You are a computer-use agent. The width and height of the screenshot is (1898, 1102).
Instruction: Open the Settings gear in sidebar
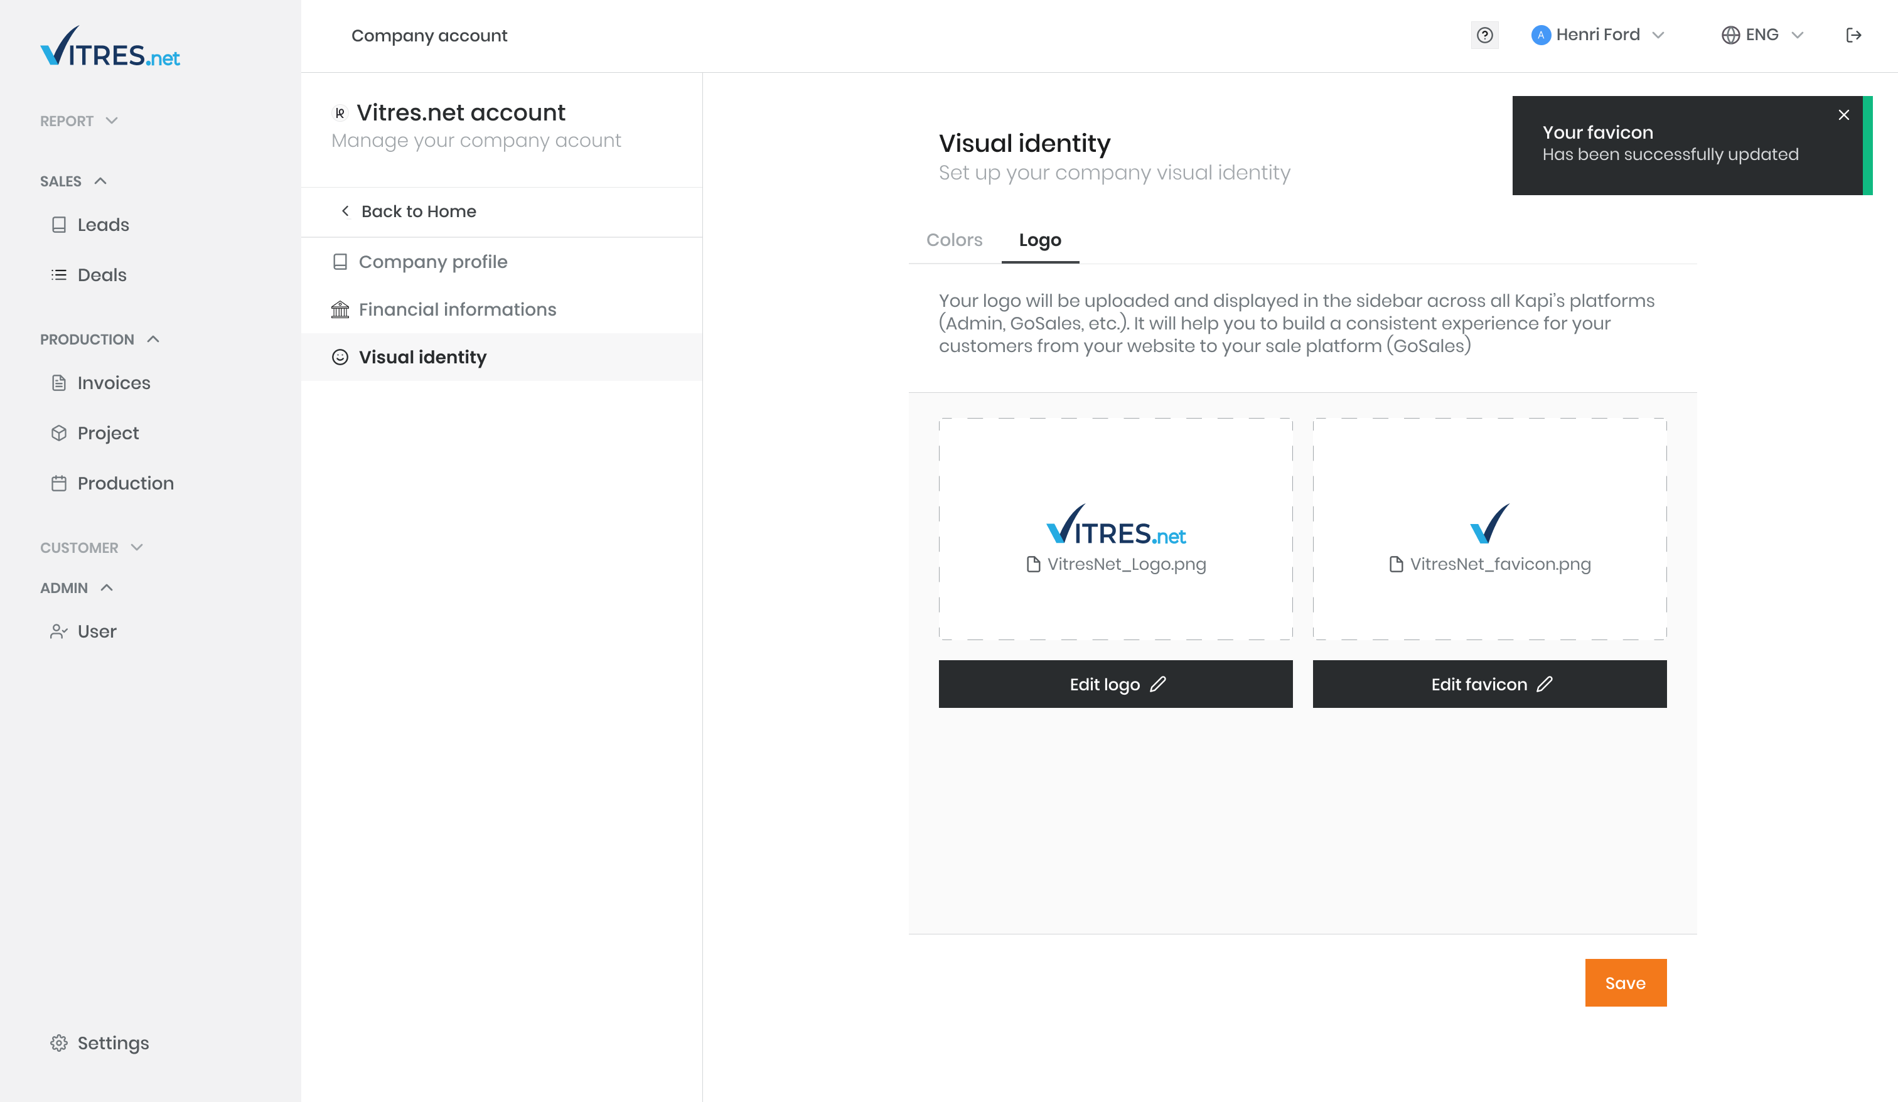[99, 1042]
